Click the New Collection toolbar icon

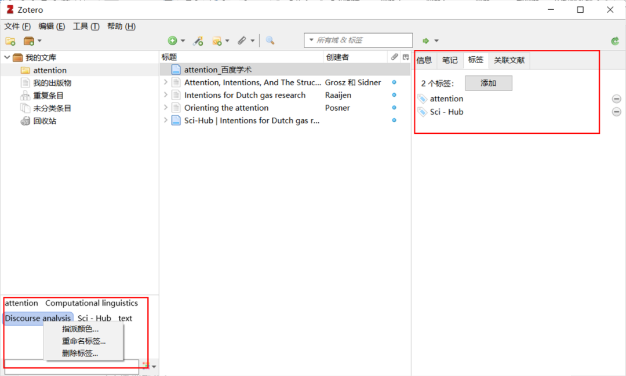[10, 41]
